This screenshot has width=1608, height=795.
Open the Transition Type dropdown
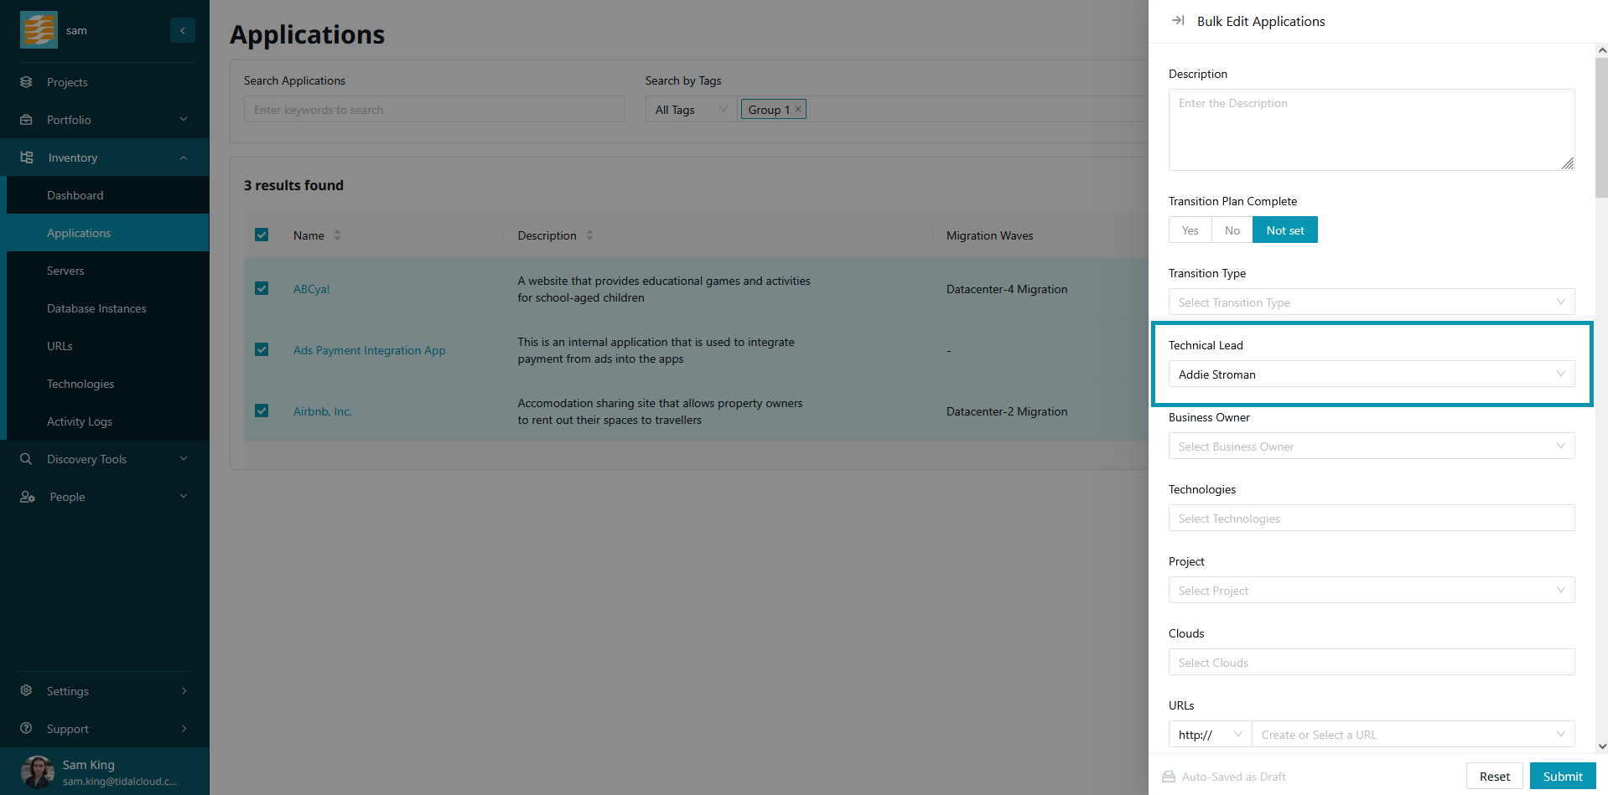pos(1371,302)
